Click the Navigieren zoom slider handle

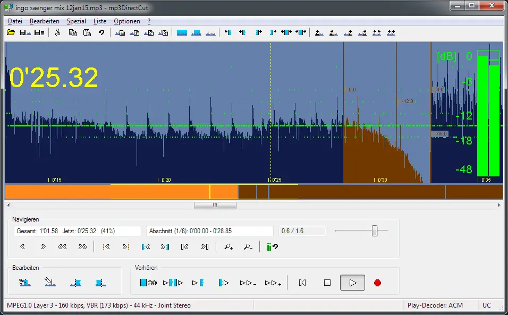point(375,231)
